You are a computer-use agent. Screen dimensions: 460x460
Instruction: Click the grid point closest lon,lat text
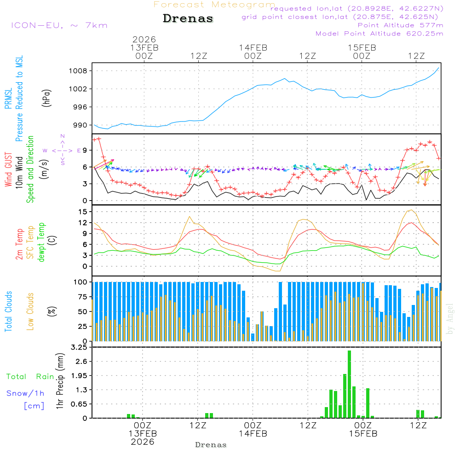343,17
